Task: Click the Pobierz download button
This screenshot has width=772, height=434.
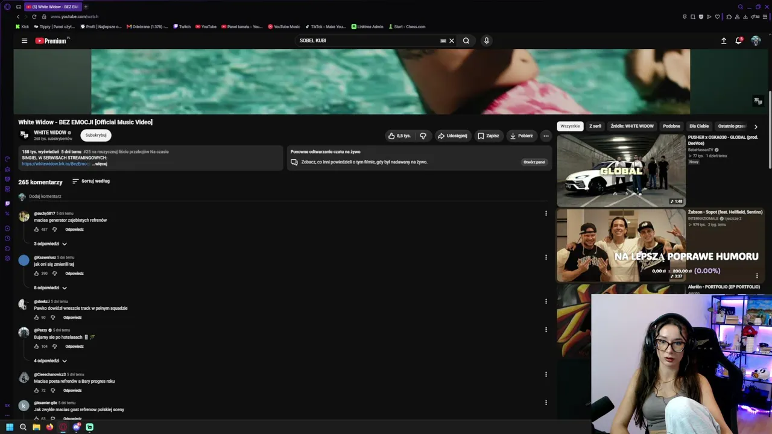Action: click(x=522, y=136)
